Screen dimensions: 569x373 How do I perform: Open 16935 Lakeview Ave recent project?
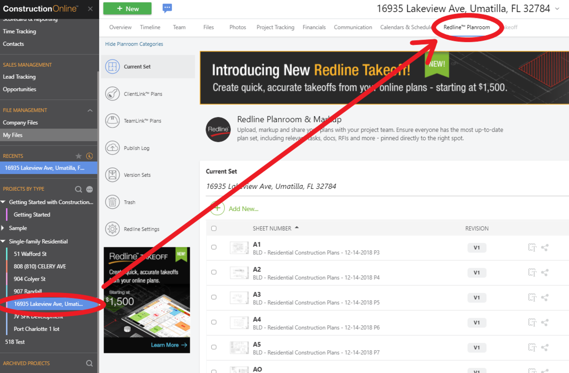tap(48, 168)
